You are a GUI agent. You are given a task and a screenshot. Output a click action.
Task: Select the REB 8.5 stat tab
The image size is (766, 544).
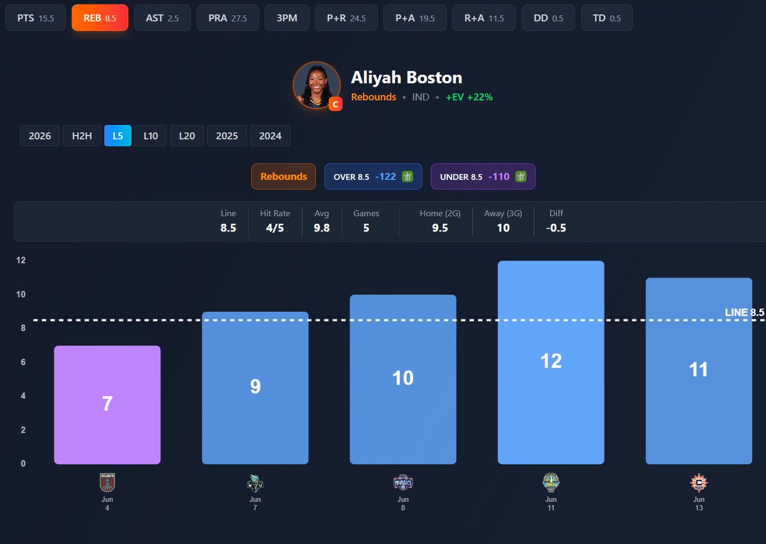click(x=100, y=18)
